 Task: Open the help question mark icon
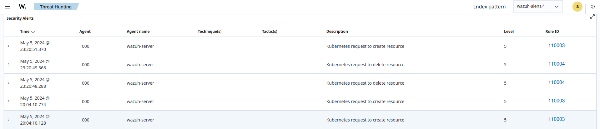coord(592,7)
